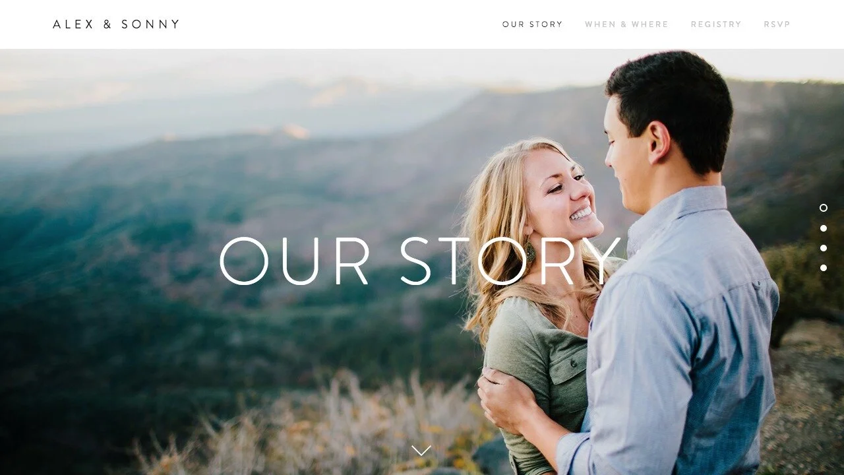Open the RSVP link
This screenshot has height=475, width=844.
coord(777,24)
